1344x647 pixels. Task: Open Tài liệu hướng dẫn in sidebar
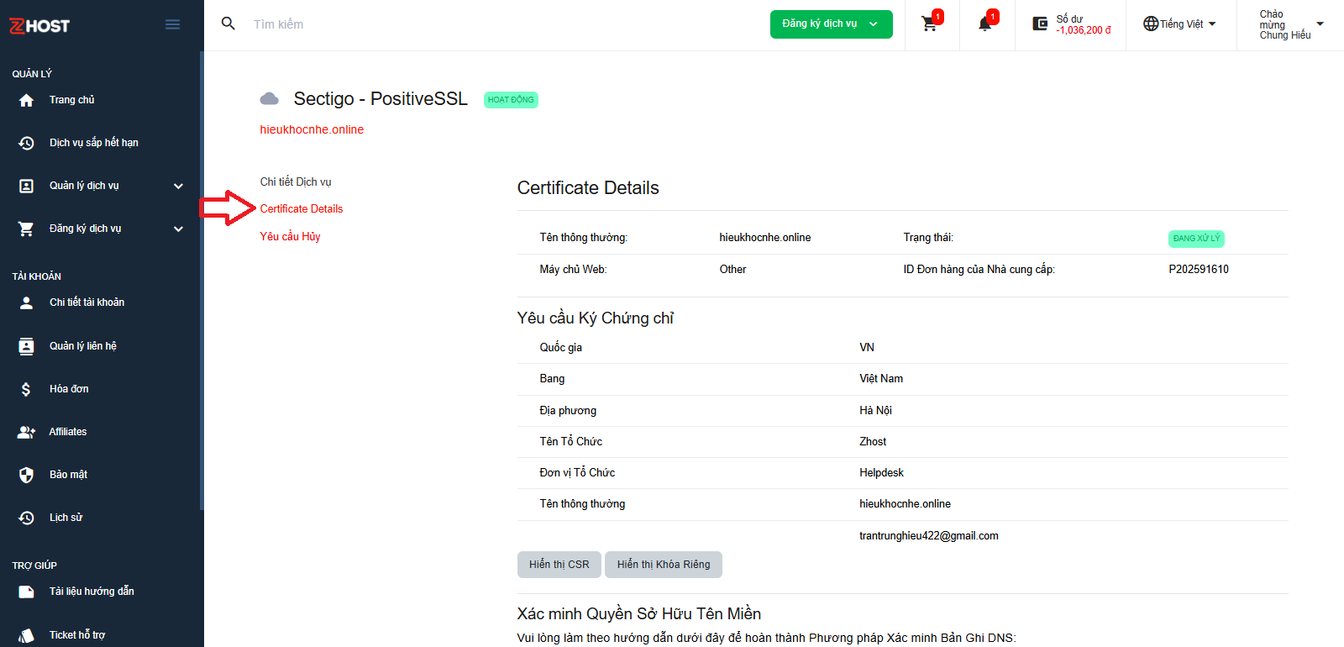click(x=92, y=592)
